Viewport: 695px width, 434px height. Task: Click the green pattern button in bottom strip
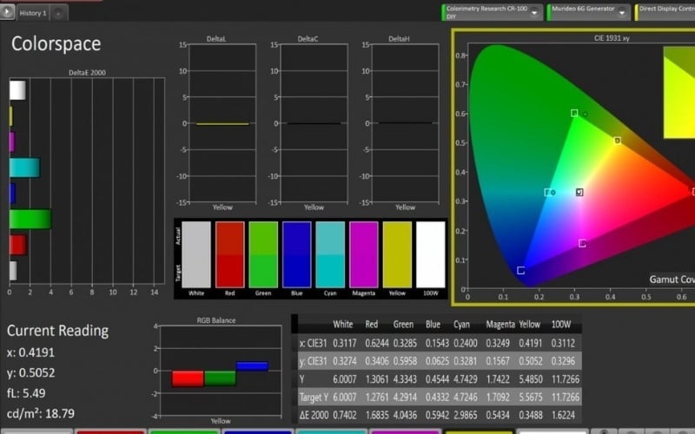(x=183, y=431)
